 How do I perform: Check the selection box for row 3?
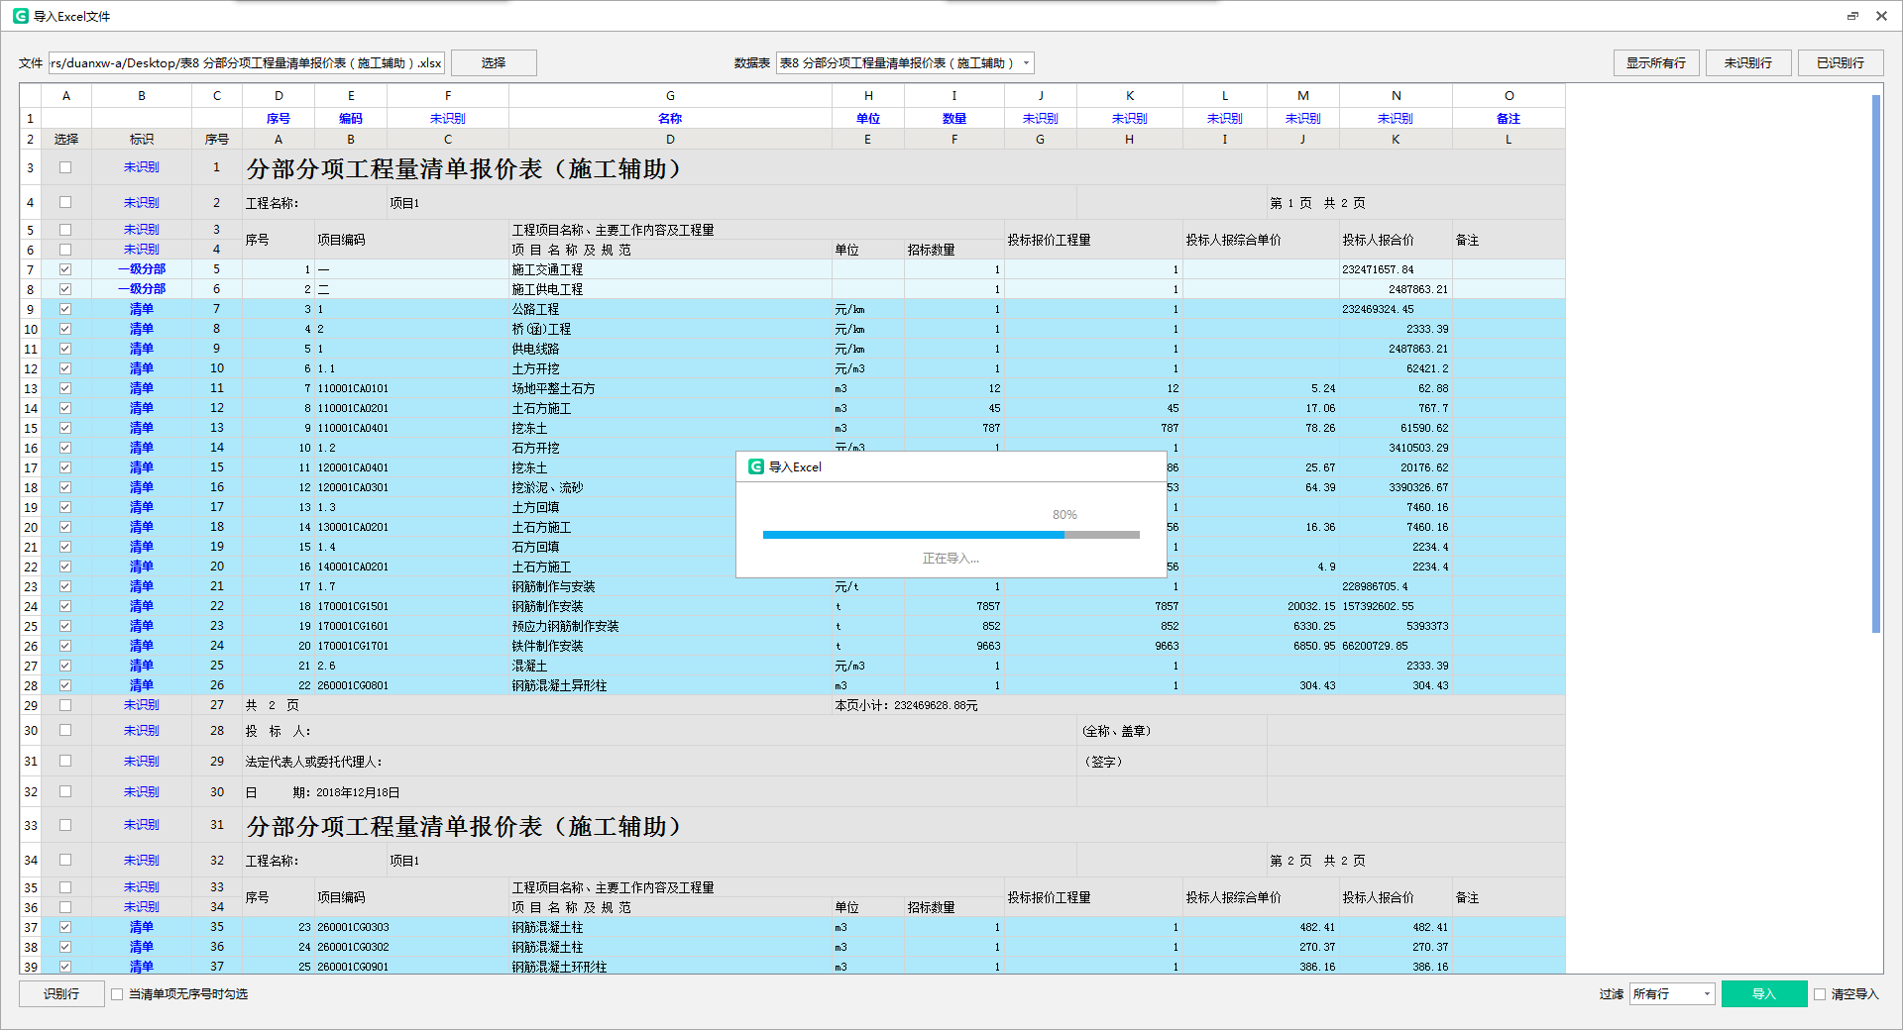tap(65, 167)
